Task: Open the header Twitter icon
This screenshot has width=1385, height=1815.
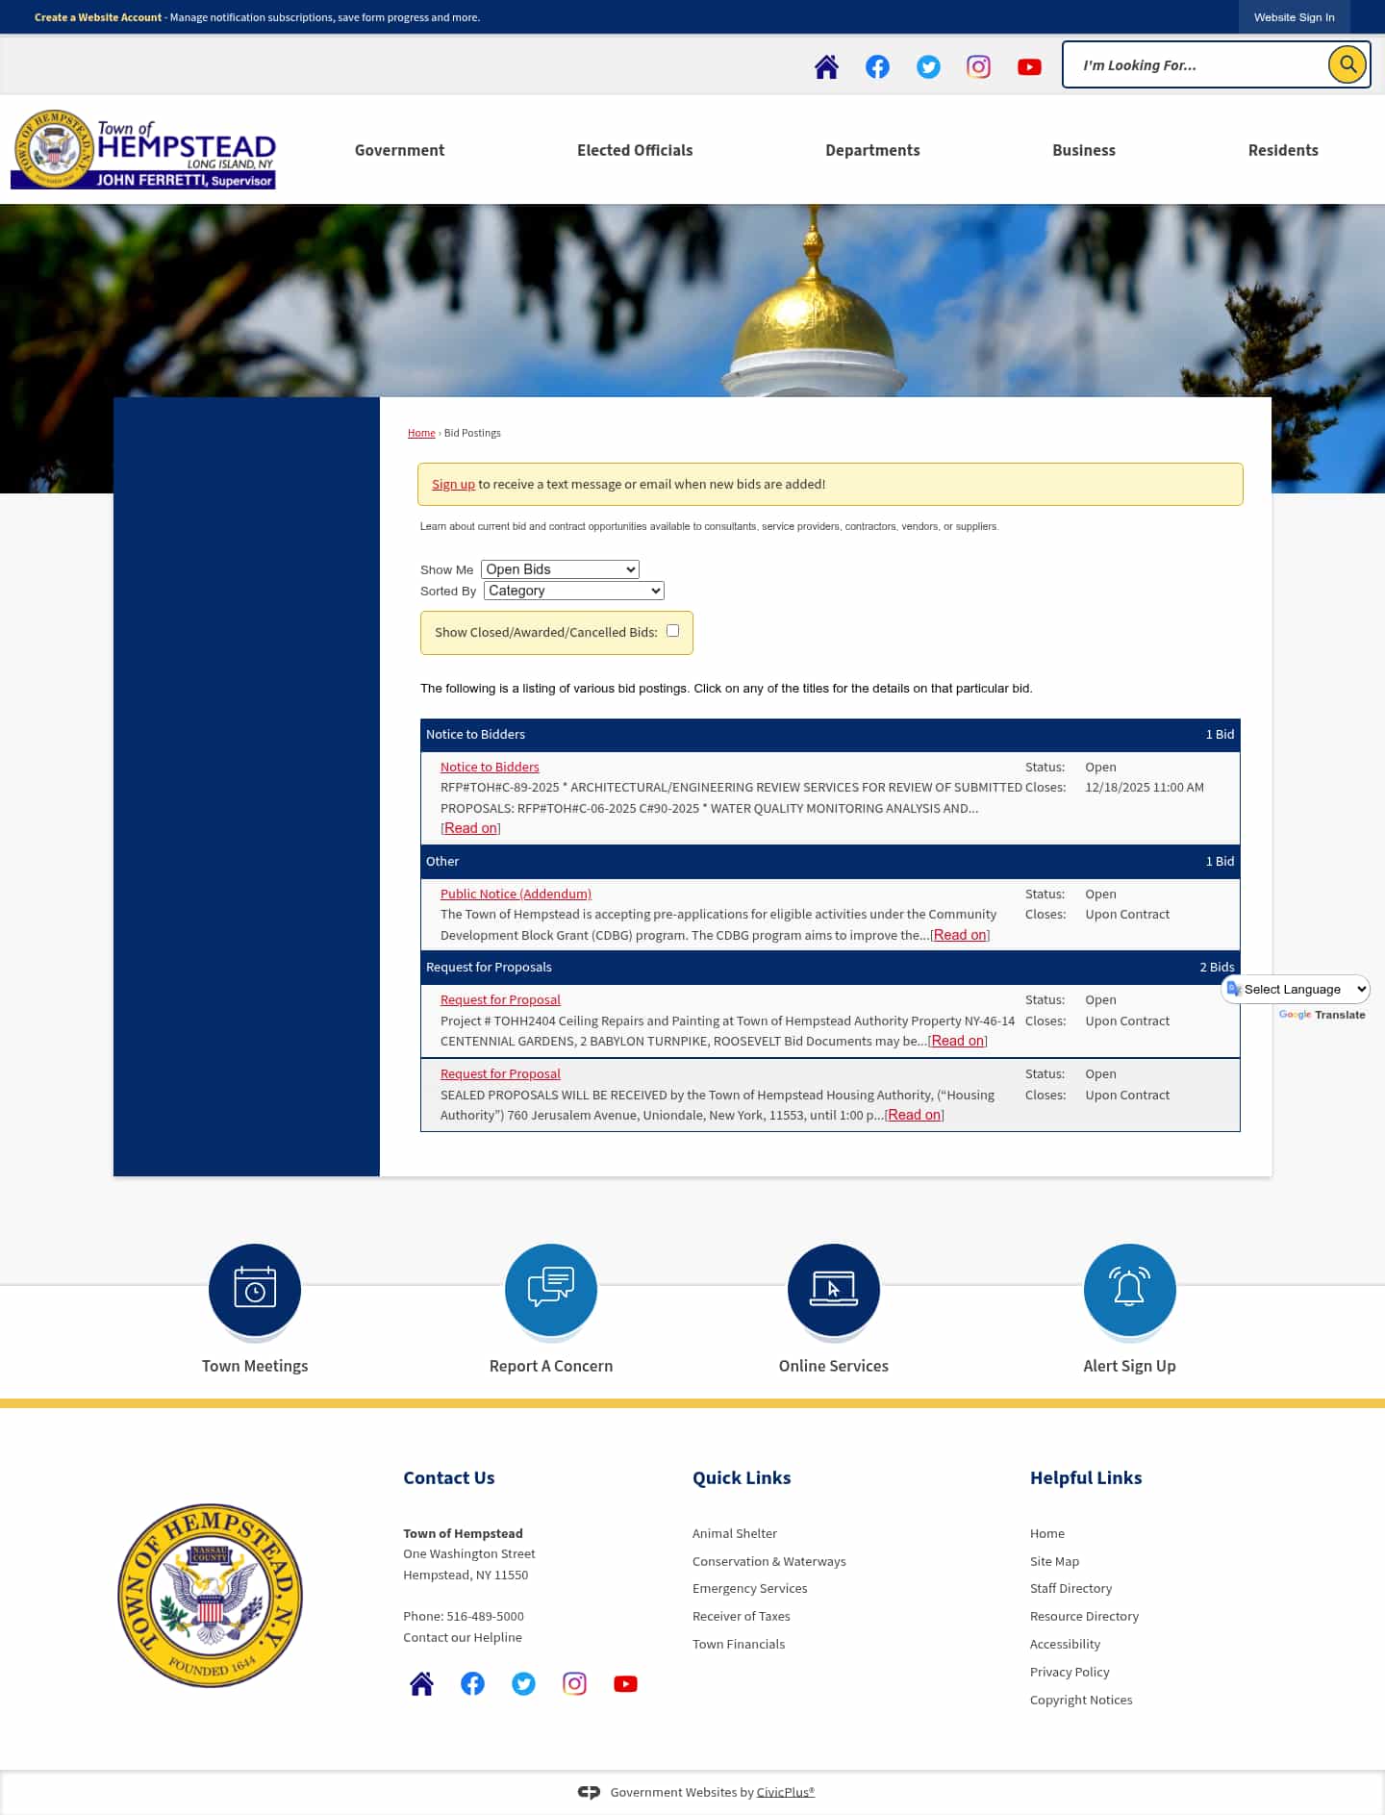Action: 928,66
